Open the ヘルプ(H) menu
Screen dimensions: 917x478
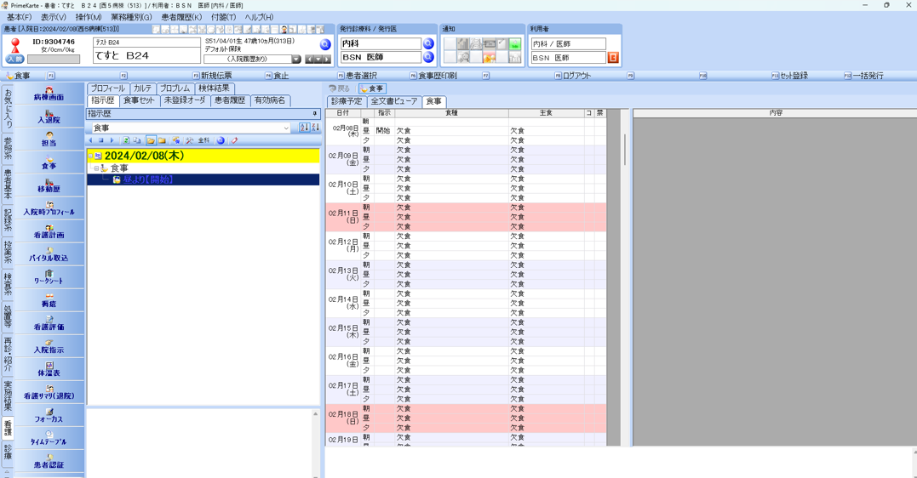(x=259, y=17)
